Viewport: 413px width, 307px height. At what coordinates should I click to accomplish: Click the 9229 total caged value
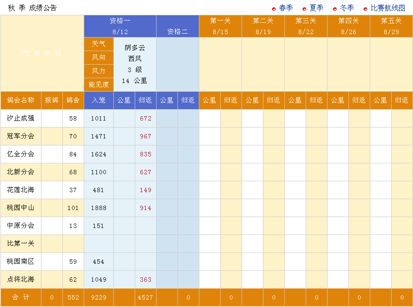pos(99,298)
